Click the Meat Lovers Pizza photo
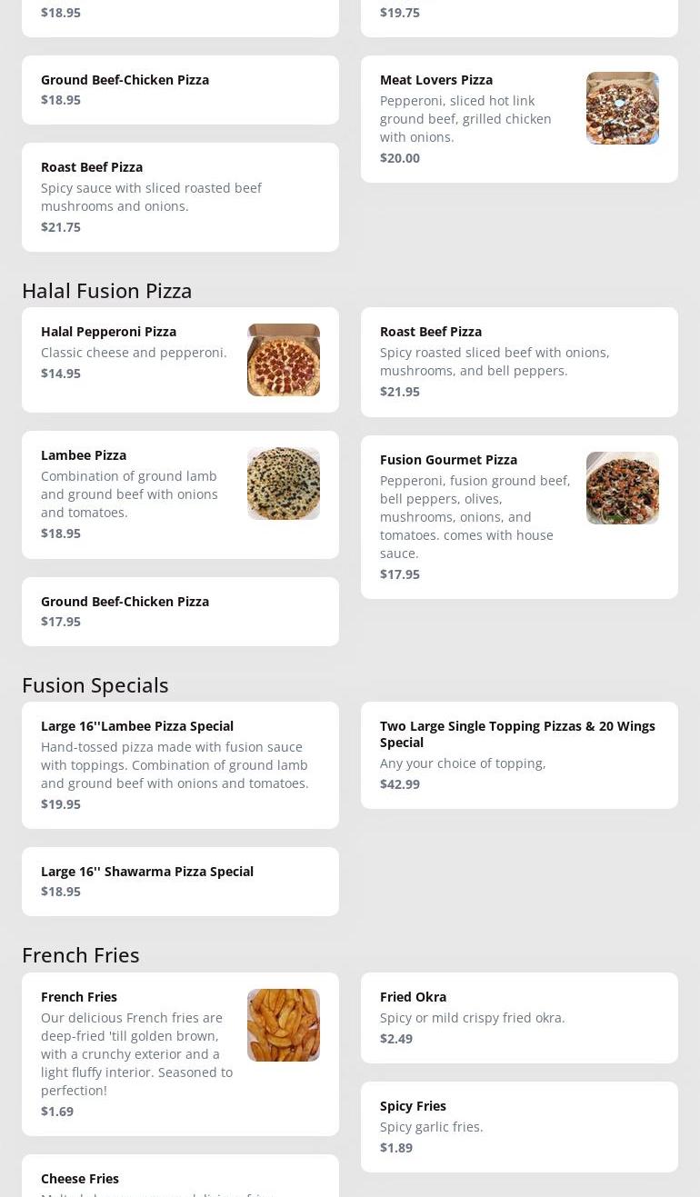Image resolution: width=700 pixels, height=1197 pixels. click(622, 108)
